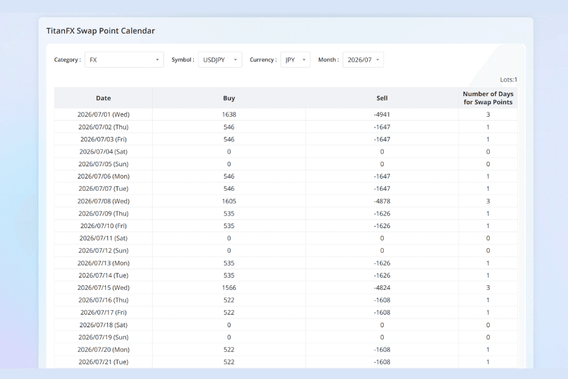The width and height of the screenshot is (568, 379).
Task: Open the Month dropdown showing 2026/07
Action: pos(363,60)
